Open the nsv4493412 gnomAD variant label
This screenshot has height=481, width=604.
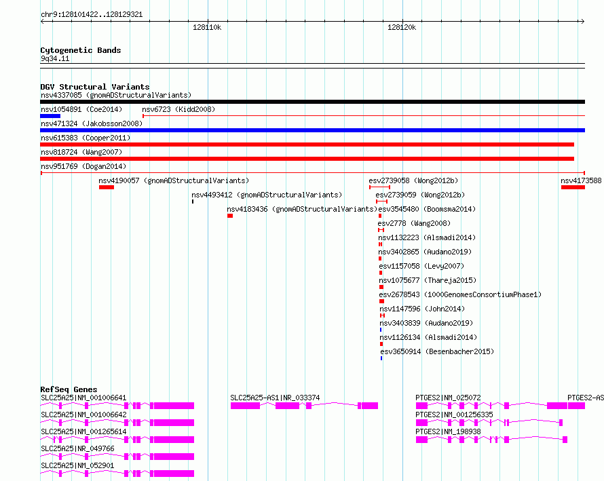(267, 195)
